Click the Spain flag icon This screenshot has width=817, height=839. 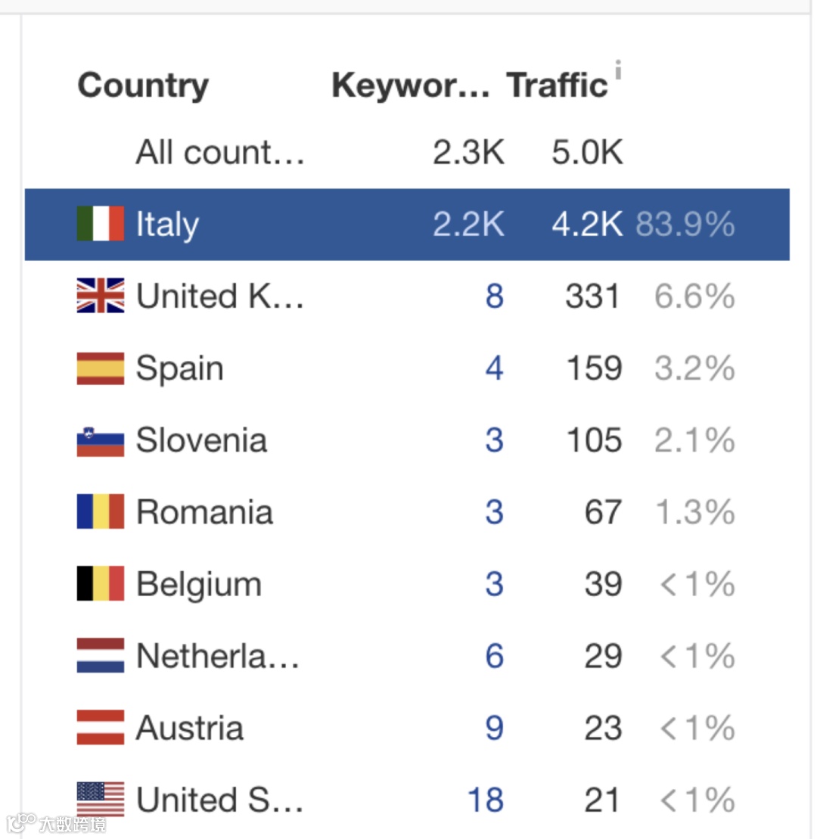(x=101, y=368)
